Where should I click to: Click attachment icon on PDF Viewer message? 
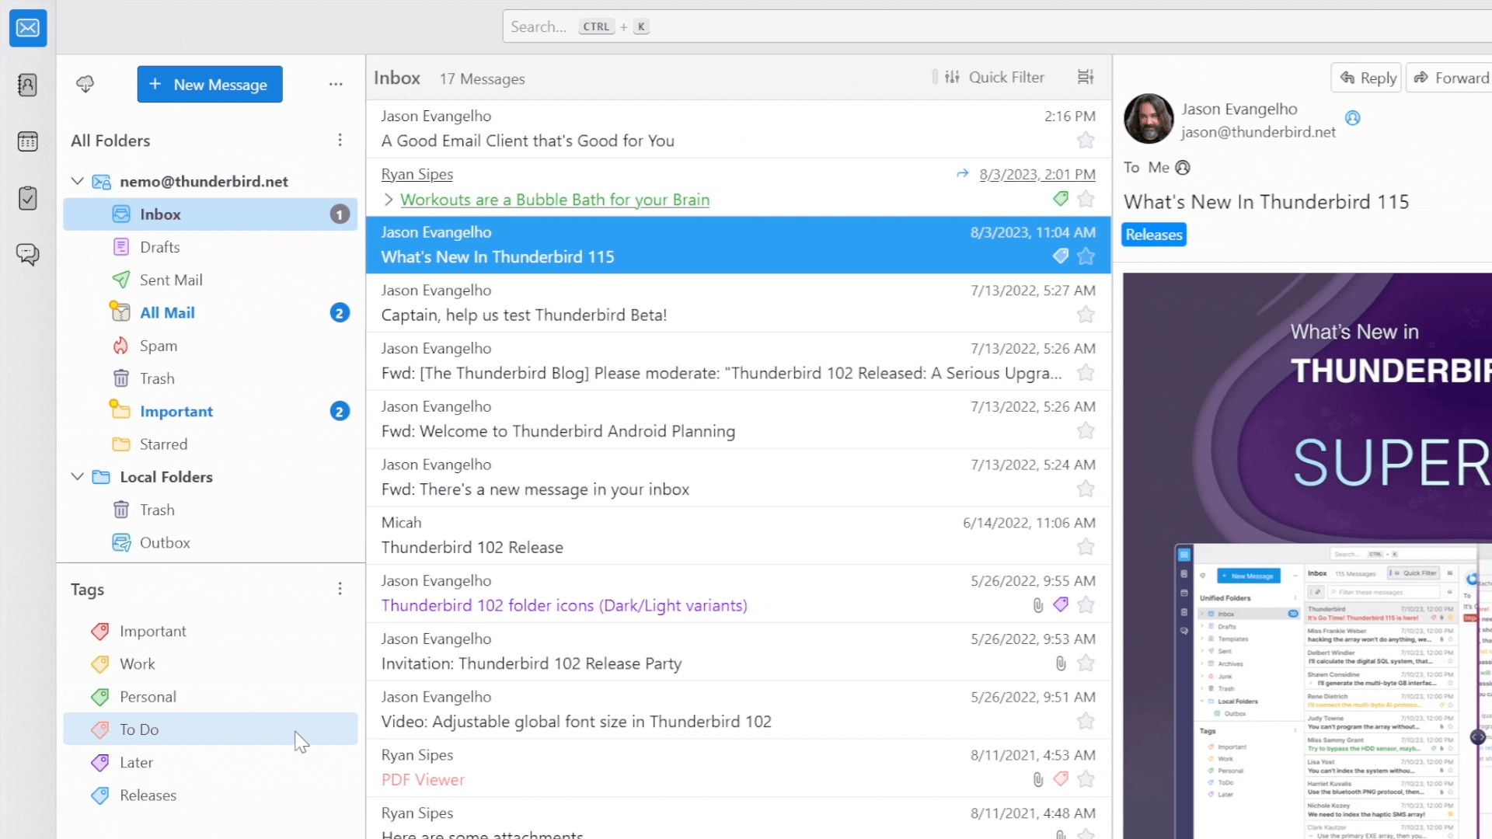[x=1038, y=779]
